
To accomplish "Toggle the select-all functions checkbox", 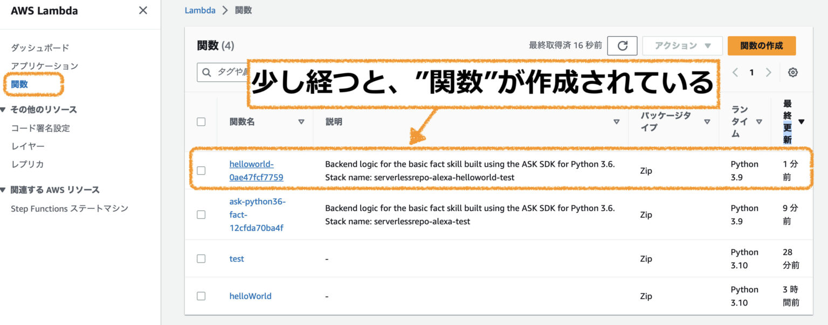I will point(201,122).
